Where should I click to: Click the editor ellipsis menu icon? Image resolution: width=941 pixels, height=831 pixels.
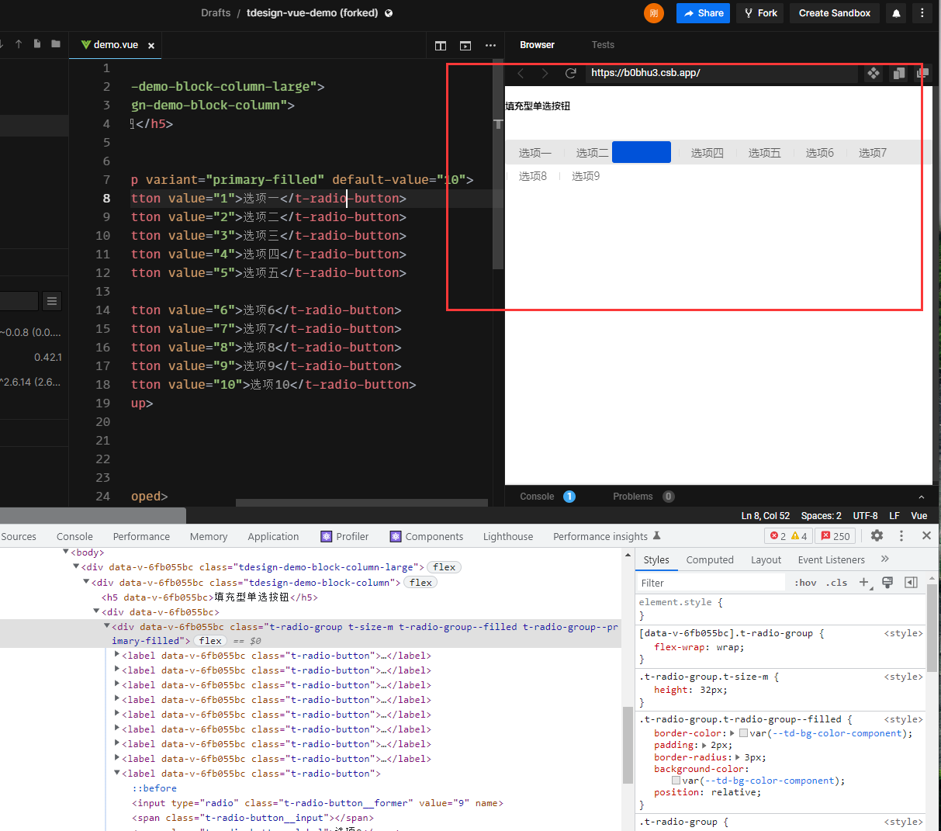click(490, 46)
